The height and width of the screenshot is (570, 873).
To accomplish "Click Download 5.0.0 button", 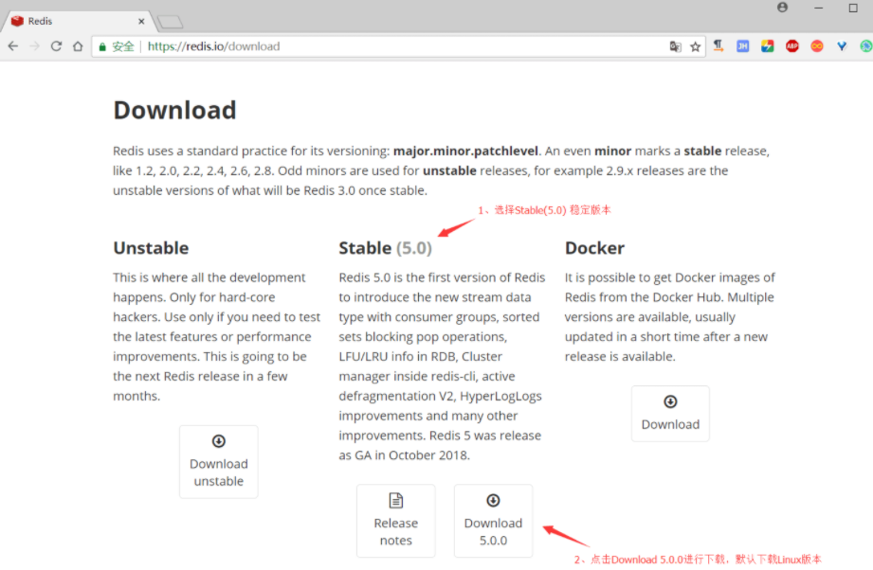I will [493, 521].
